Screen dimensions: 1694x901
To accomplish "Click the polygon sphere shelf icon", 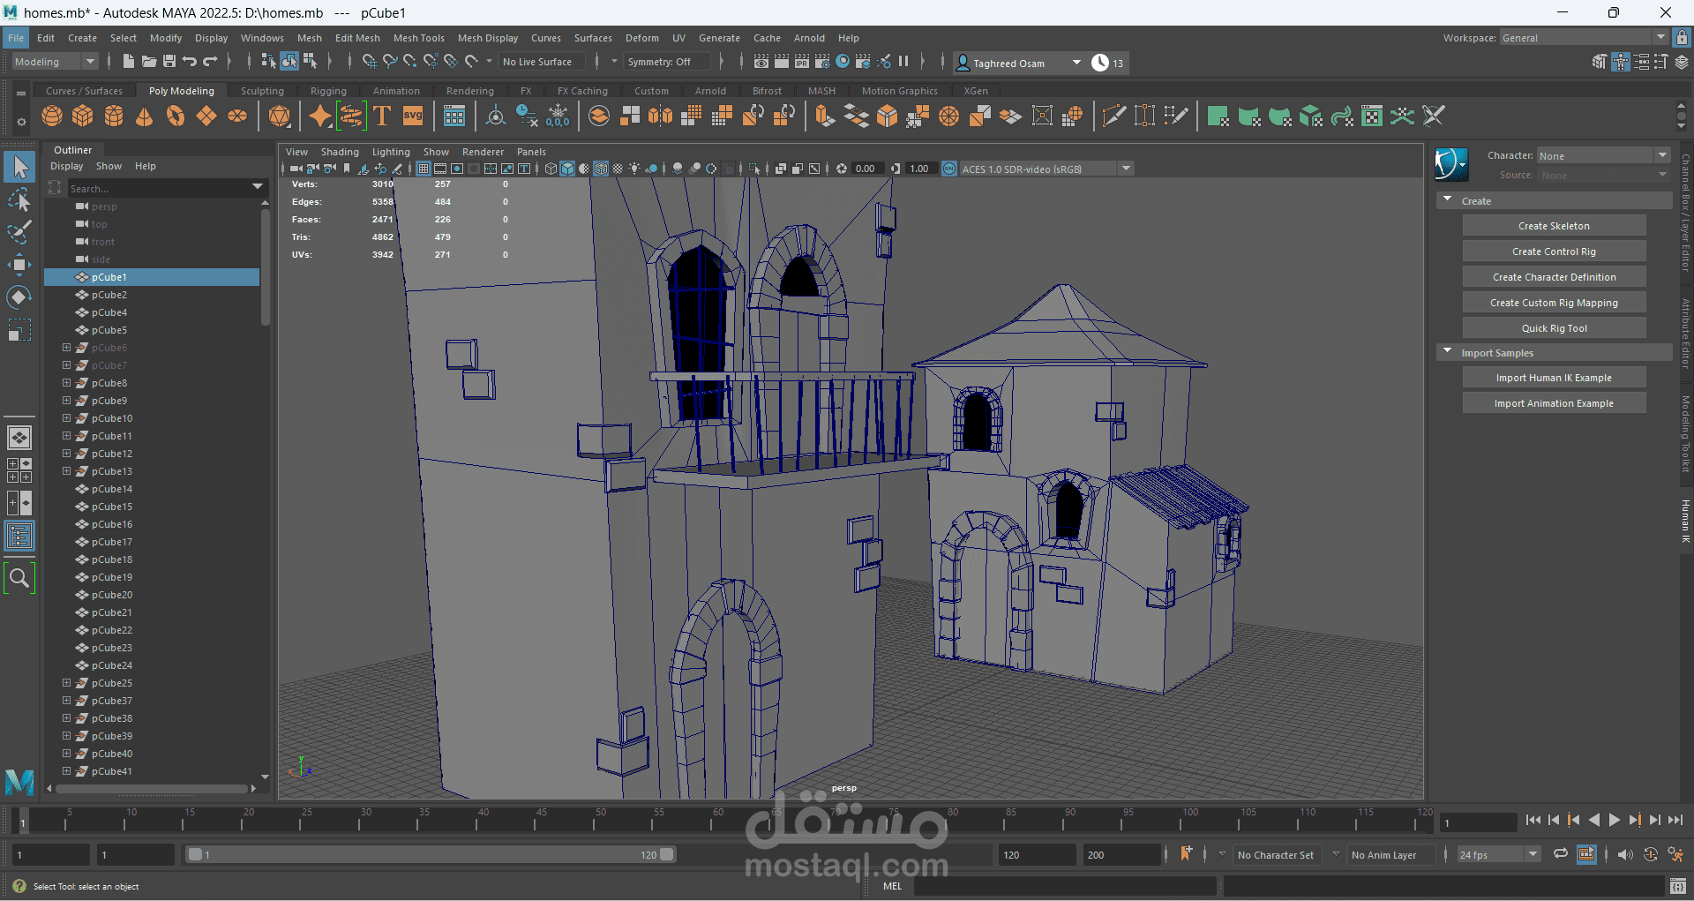I will (52, 116).
